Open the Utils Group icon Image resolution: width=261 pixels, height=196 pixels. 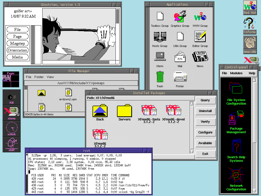click(180, 36)
